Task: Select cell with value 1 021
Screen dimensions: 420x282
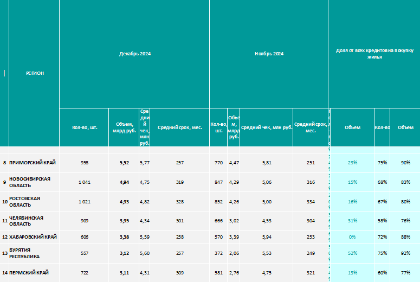Action: pos(84,202)
